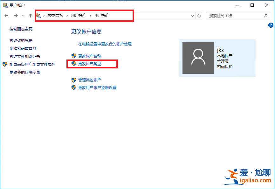The image size is (275, 189).
Task: Click the User Accounts icon in the breadcrumb bar
Action: [39, 15]
